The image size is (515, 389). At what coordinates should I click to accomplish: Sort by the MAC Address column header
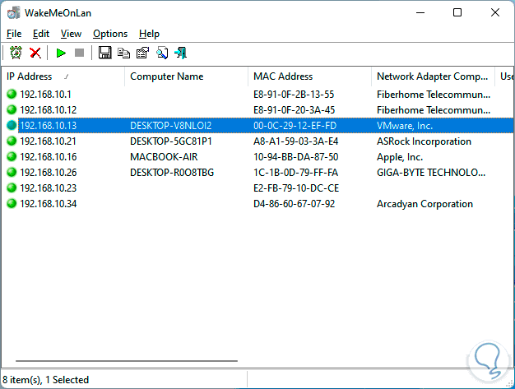click(x=309, y=76)
